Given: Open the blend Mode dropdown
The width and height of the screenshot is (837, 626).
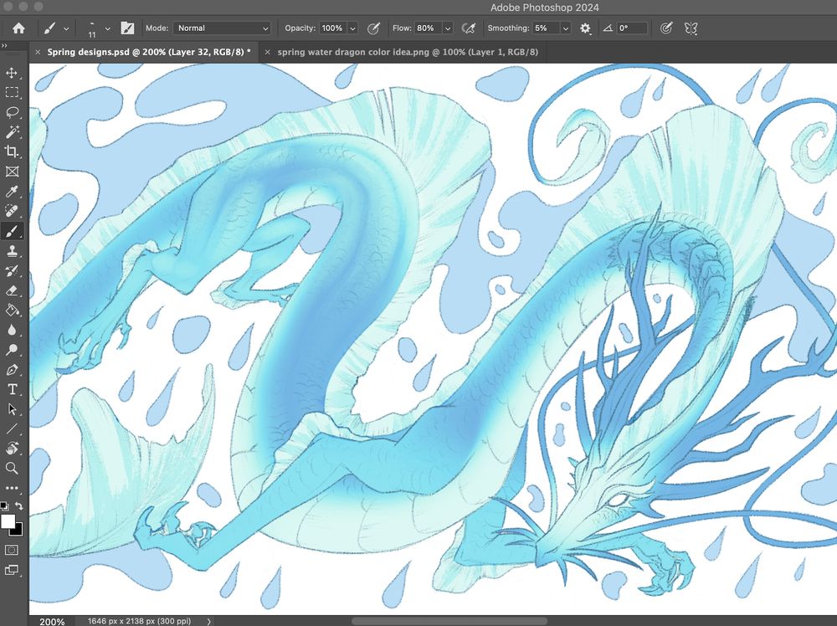Looking at the screenshot, I should (221, 28).
